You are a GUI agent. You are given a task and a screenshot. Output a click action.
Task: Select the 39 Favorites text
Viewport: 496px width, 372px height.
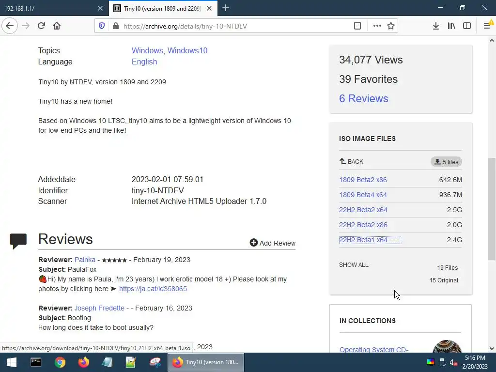click(368, 79)
